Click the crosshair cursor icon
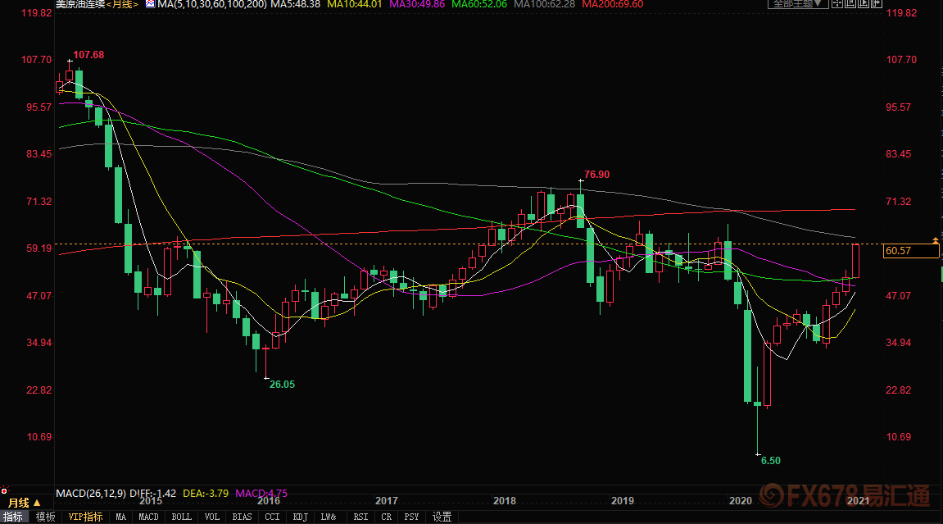The height and width of the screenshot is (524, 943). [x=836, y=3]
